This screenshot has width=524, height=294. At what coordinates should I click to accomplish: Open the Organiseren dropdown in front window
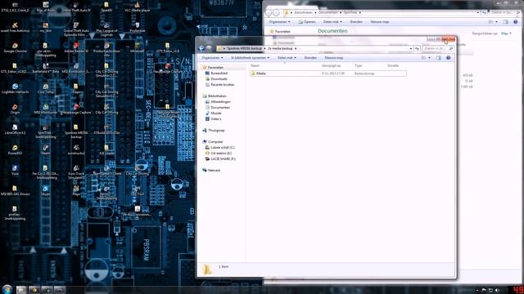[x=212, y=58]
